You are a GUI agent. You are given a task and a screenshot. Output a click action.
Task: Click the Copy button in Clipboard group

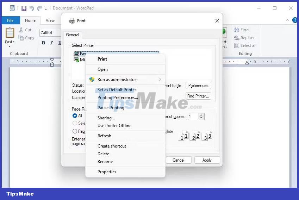[26, 38]
